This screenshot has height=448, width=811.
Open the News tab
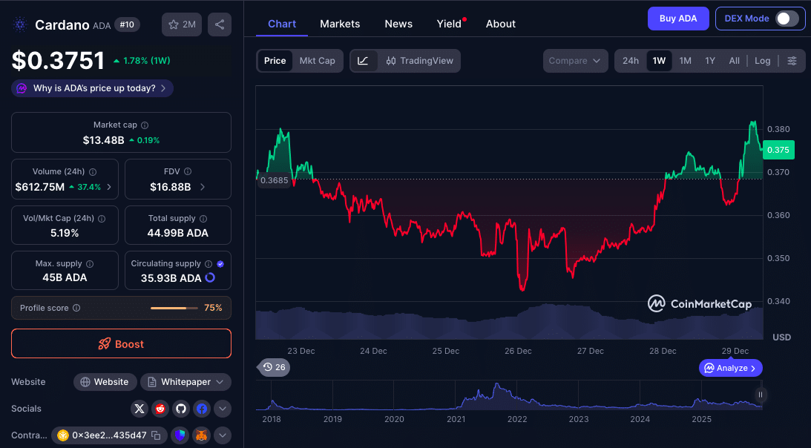tap(398, 24)
